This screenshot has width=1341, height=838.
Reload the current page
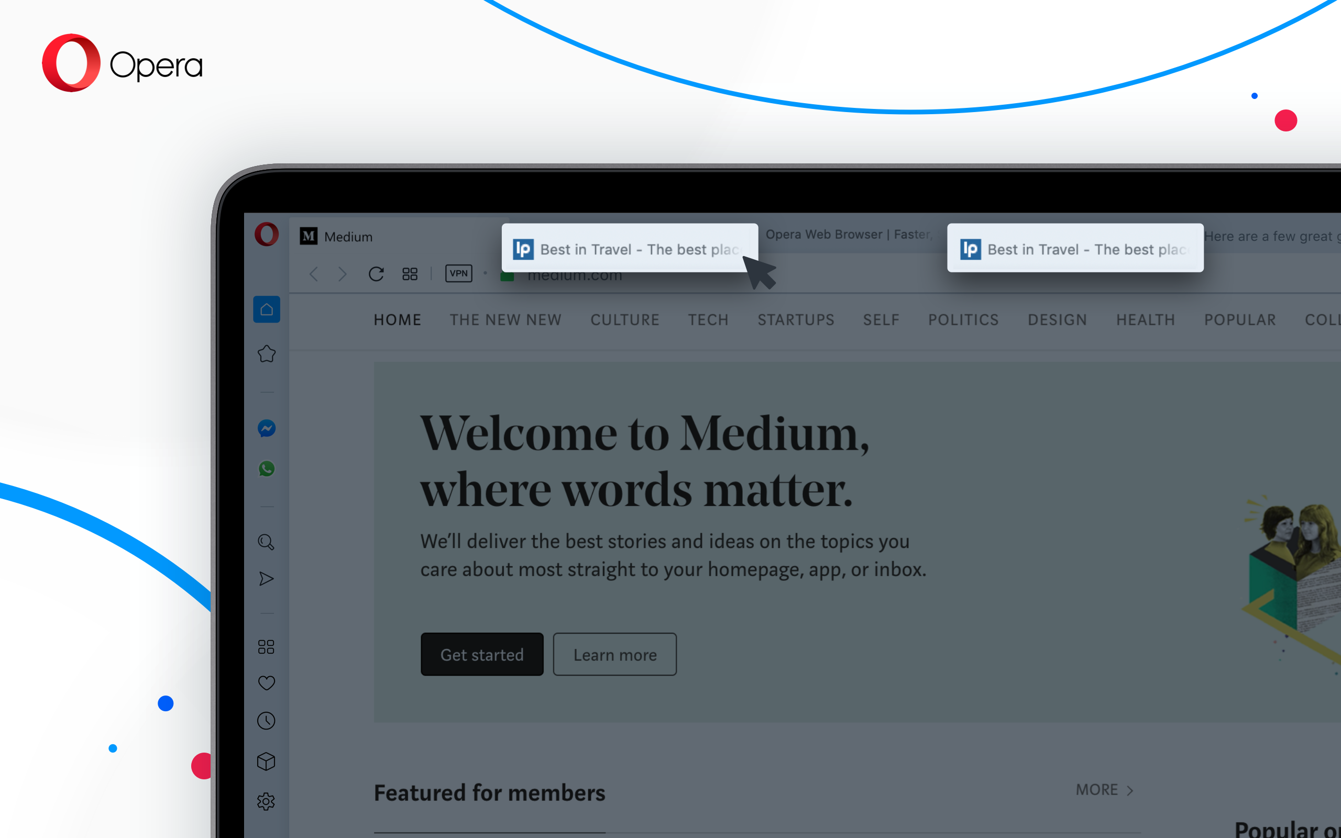(x=376, y=274)
